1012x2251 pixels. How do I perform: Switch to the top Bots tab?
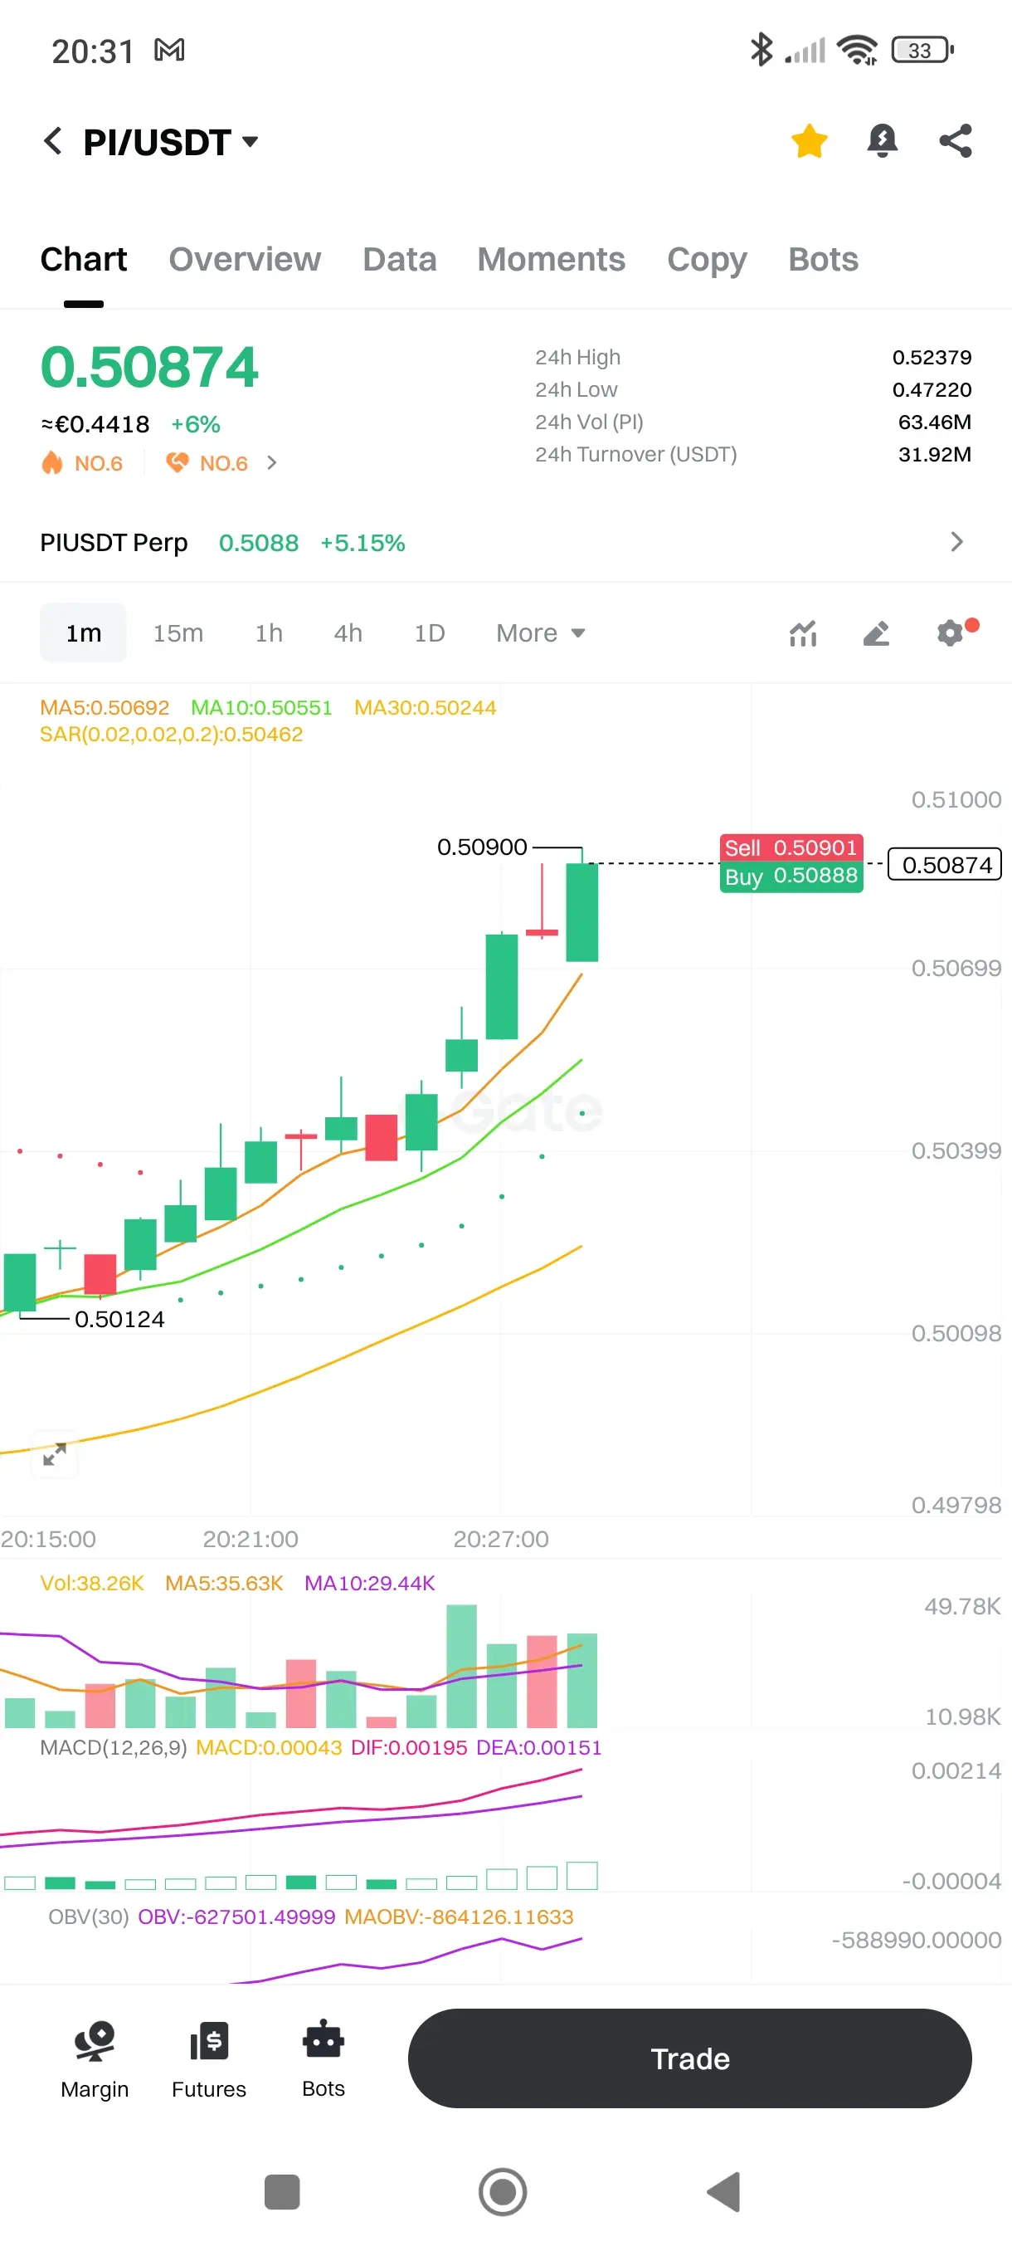pos(823,260)
